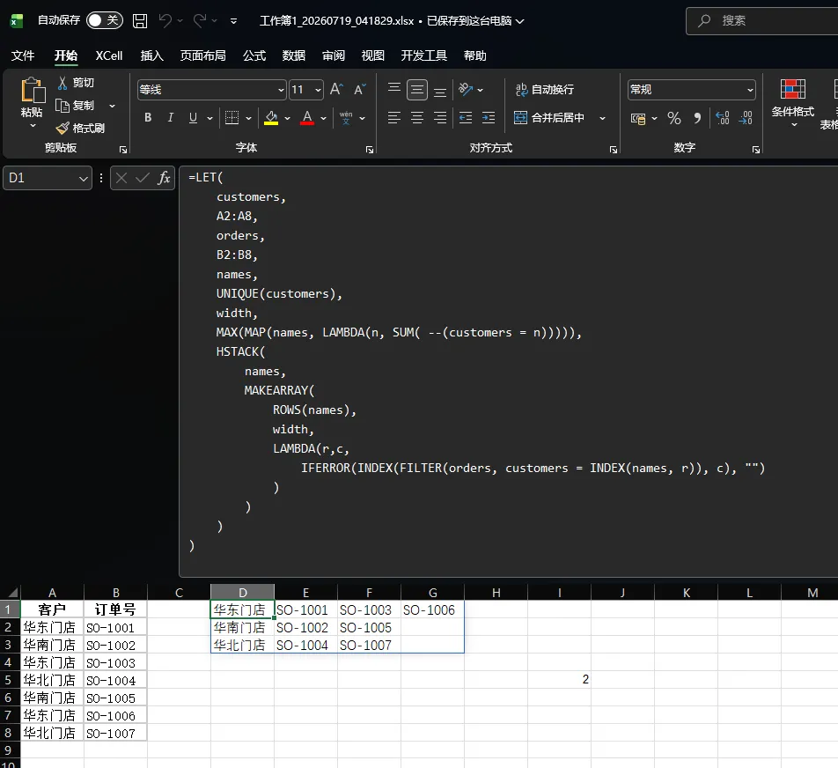Image resolution: width=838 pixels, height=768 pixels.
Task: Open the 常规 number format dropdown
Action: (x=750, y=90)
